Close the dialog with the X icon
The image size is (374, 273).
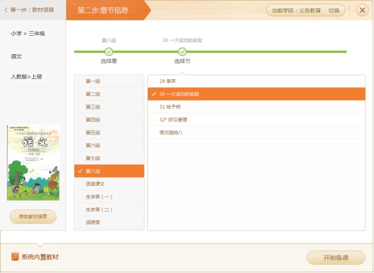pyautogui.click(x=362, y=10)
